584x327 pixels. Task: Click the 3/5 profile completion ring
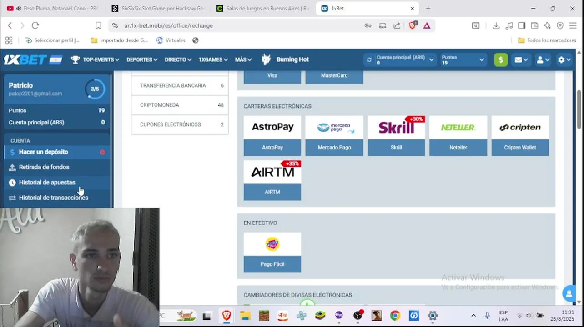click(x=95, y=89)
